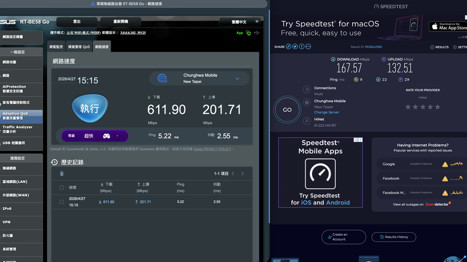The width and height of the screenshot is (467, 262).
Task: Click the USB status icon in header
Action: coord(256,33)
